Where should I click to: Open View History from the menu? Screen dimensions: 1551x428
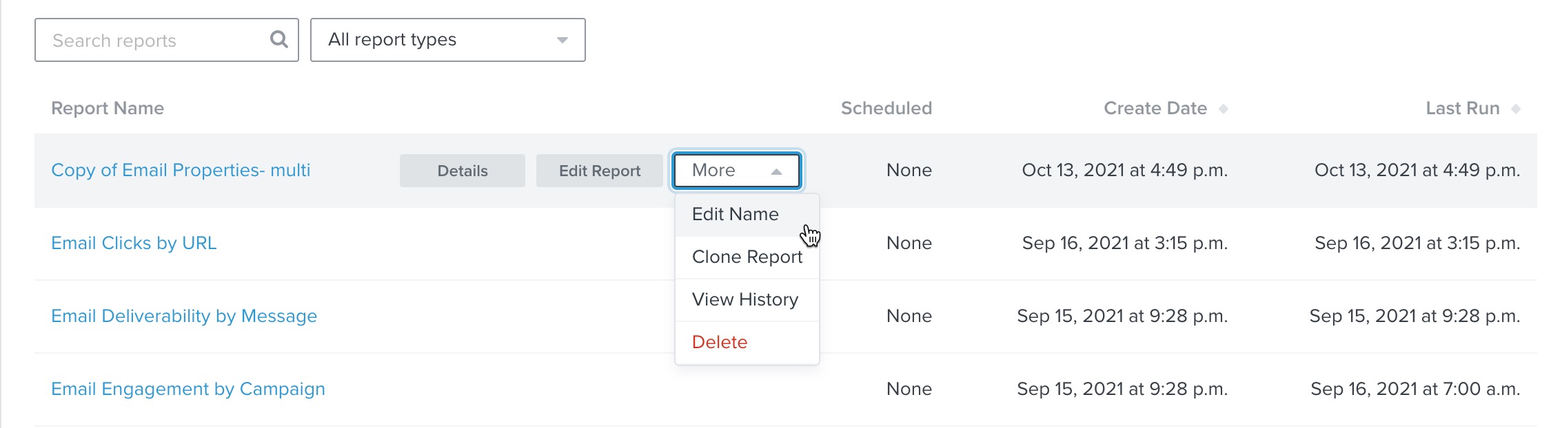pos(744,300)
